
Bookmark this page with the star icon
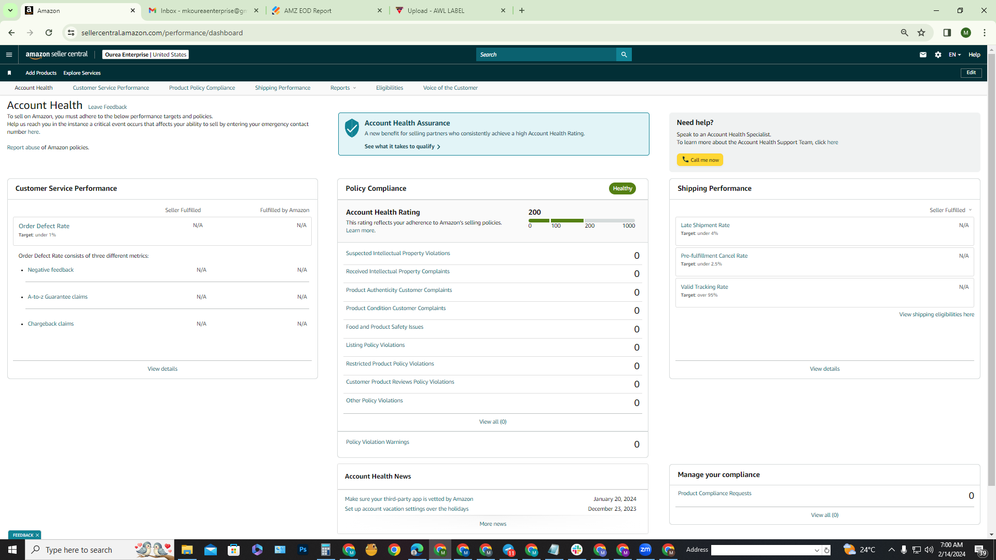click(921, 33)
